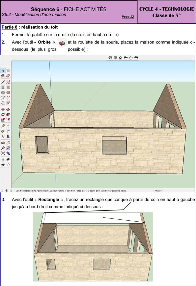
Task: Switch to Top view
Action: (x=115, y=58)
